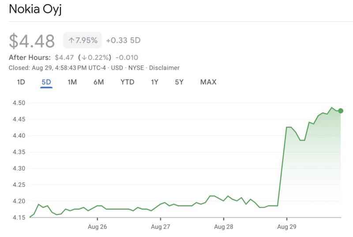Click the 4.20 y-axis value
This screenshot has height=237, width=353.
(19, 201)
